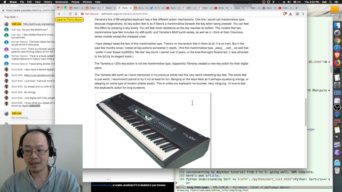Open the Trash in the Dock
This screenshot has height=192, width=342.
coord(337,170)
